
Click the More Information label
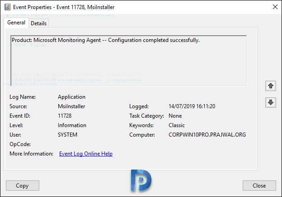click(x=31, y=154)
